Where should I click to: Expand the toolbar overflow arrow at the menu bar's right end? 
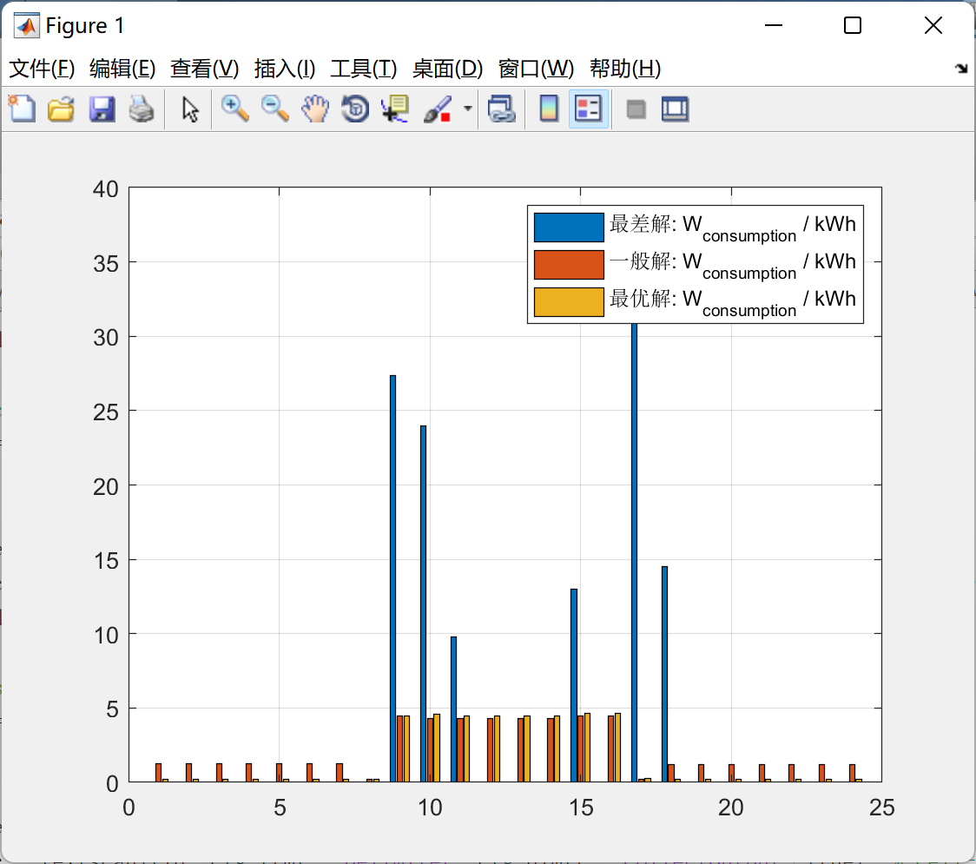(x=961, y=69)
